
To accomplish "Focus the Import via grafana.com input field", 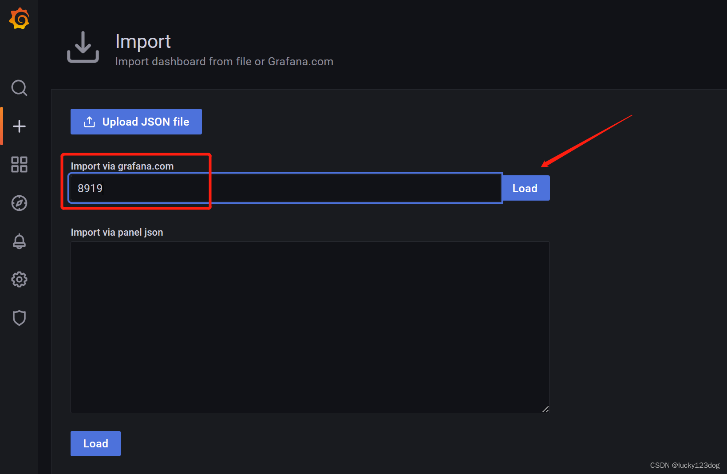I will point(285,188).
